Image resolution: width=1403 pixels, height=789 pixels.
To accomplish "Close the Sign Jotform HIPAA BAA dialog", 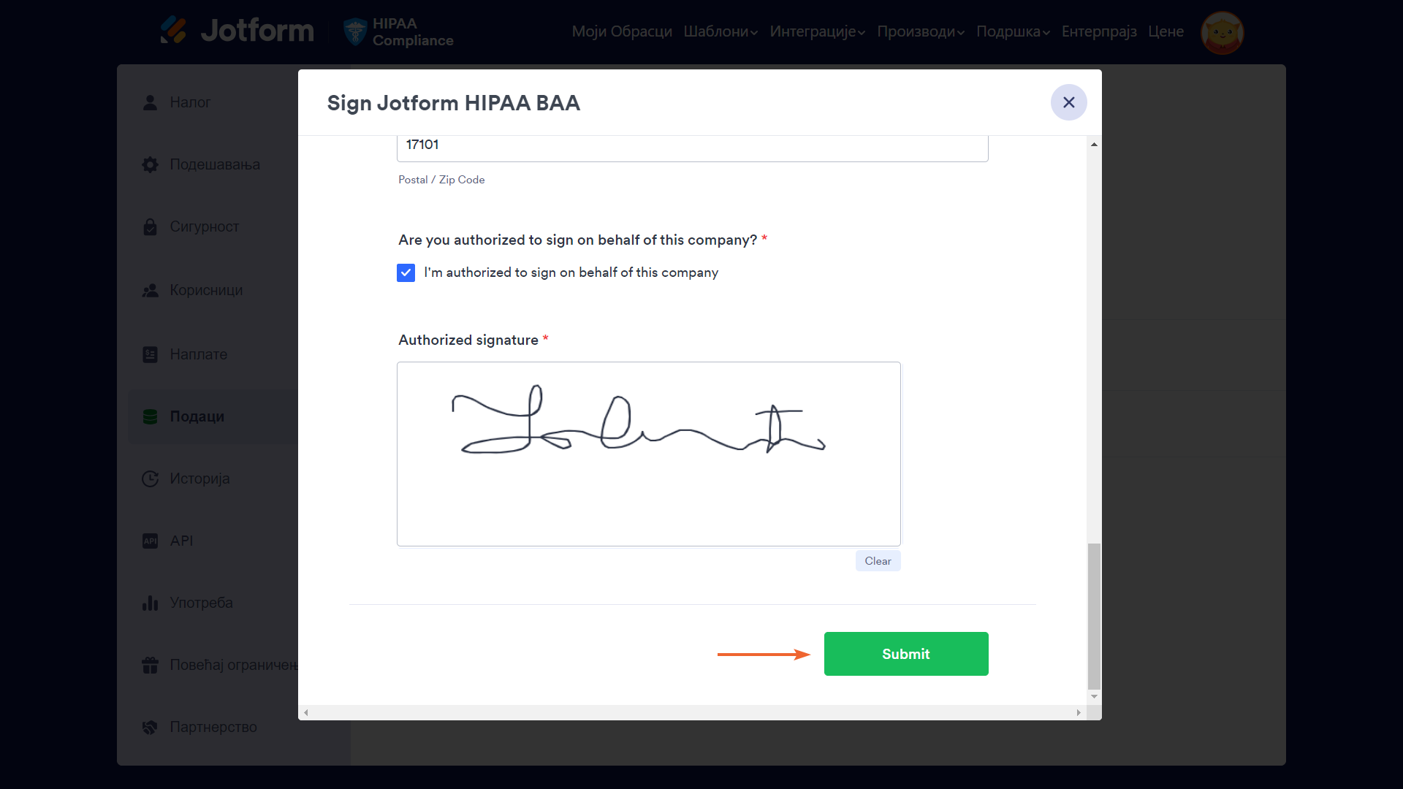I will tap(1068, 102).
